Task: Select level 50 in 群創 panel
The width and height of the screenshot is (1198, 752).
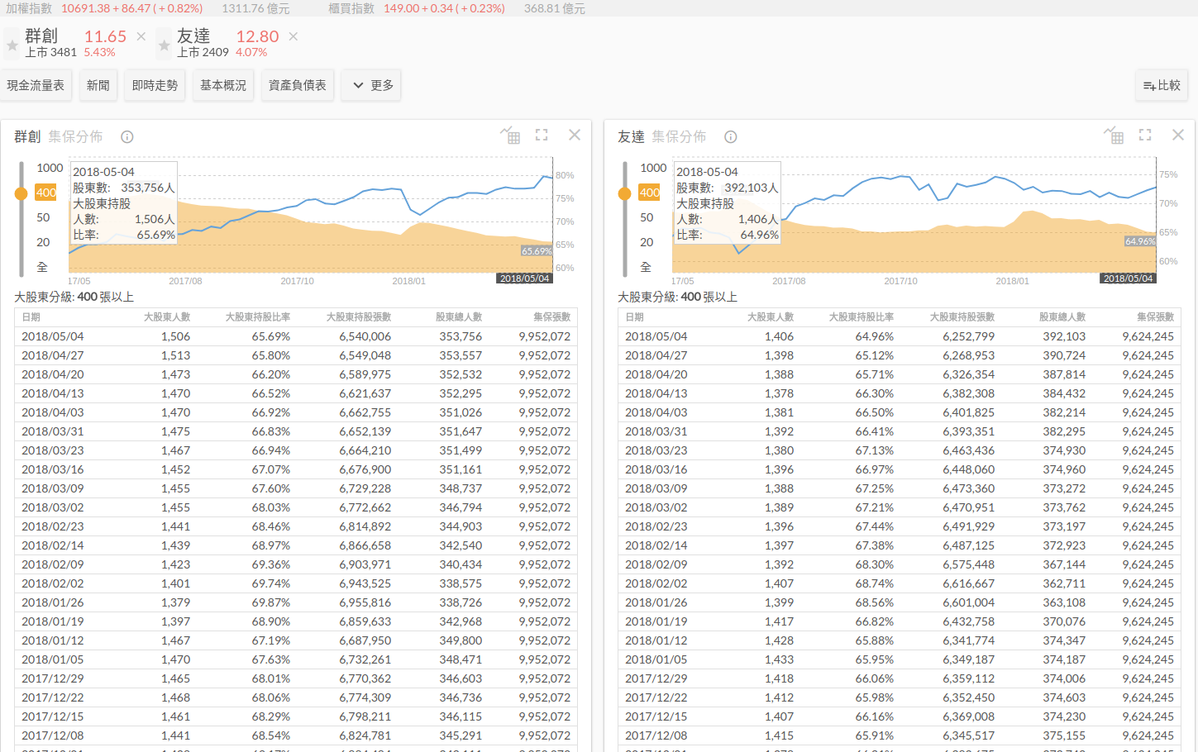Action: point(43,217)
